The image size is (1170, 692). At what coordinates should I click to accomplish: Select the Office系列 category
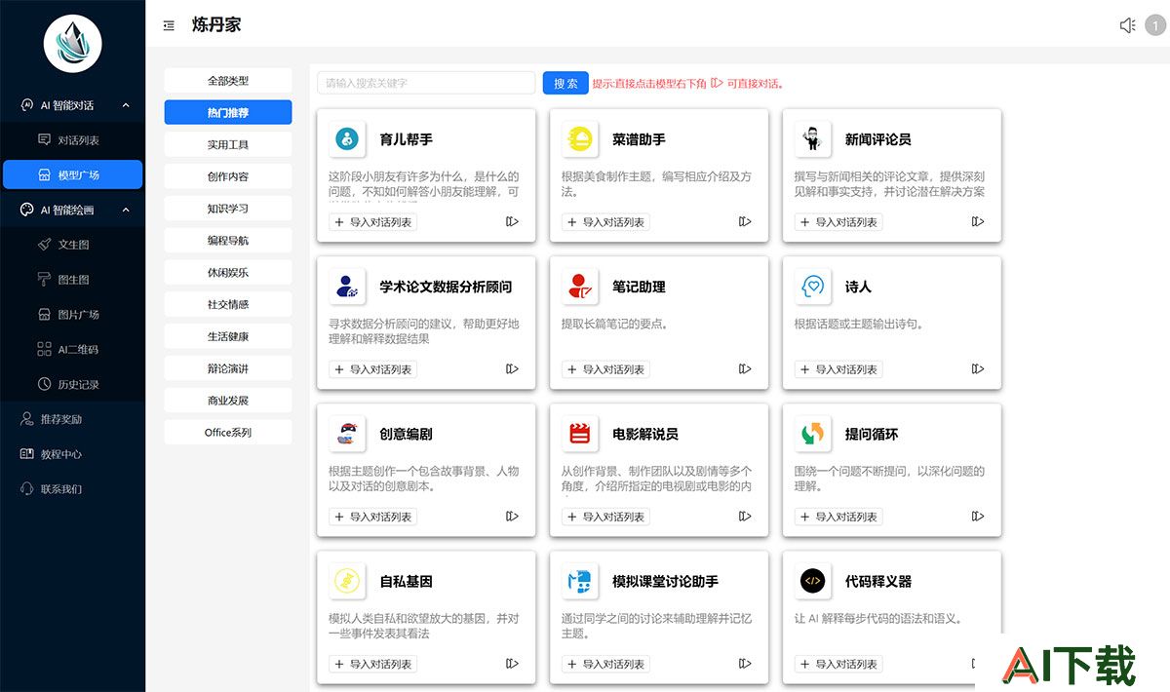pos(228,432)
